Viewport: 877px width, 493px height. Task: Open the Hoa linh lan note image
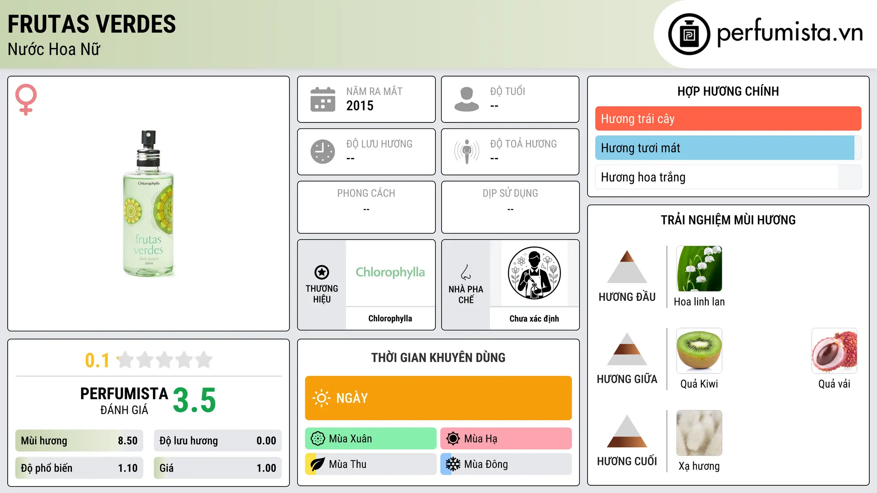[699, 269]
